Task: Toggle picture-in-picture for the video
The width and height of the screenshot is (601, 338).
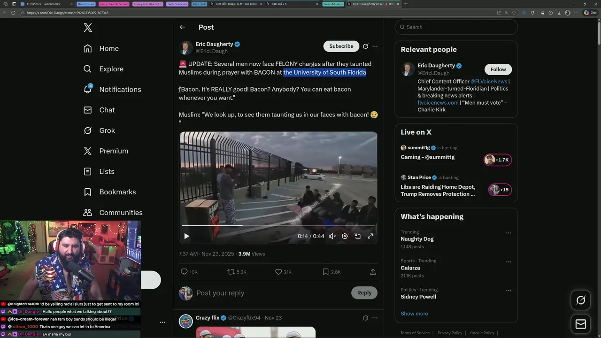Action: [357, 236]
